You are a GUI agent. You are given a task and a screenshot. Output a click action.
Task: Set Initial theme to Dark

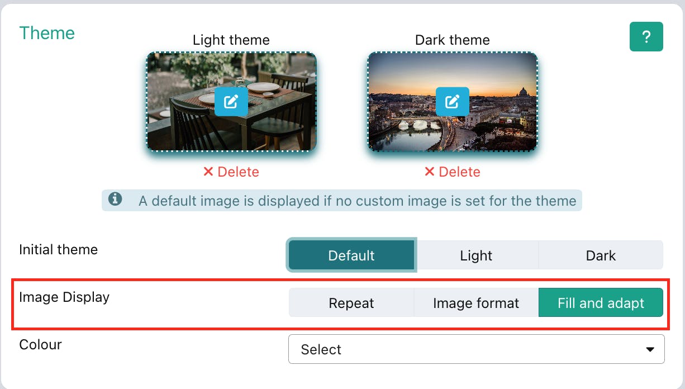click(601, 255)
